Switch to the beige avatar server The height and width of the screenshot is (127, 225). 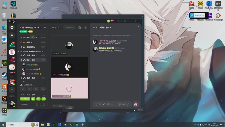pyautogui.click(x=12, y=67)
